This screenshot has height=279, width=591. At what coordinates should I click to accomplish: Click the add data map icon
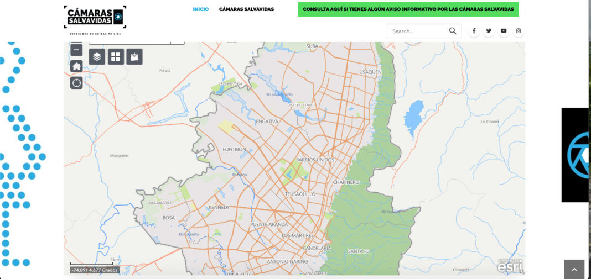pos(134,56)
